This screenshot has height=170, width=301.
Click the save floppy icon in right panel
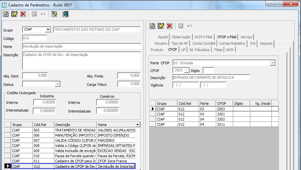click(x=181, y=26)
